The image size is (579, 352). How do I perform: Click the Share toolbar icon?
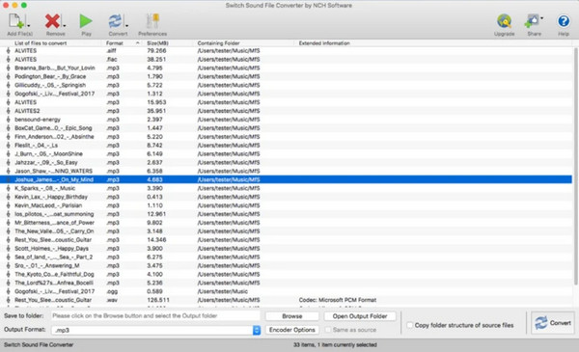point(532,21)
